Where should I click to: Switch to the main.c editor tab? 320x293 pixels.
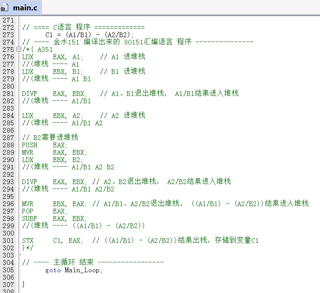pyautogui.click(x=21, y=8)
